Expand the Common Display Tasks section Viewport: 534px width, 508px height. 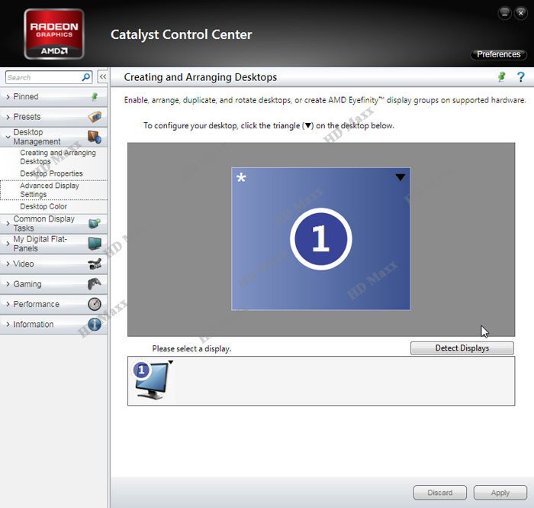(x=54, y=223)
